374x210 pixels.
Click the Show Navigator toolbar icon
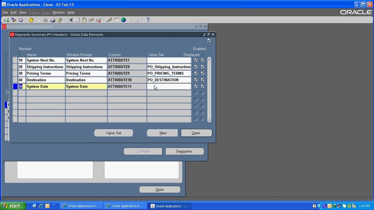(21, 20)
